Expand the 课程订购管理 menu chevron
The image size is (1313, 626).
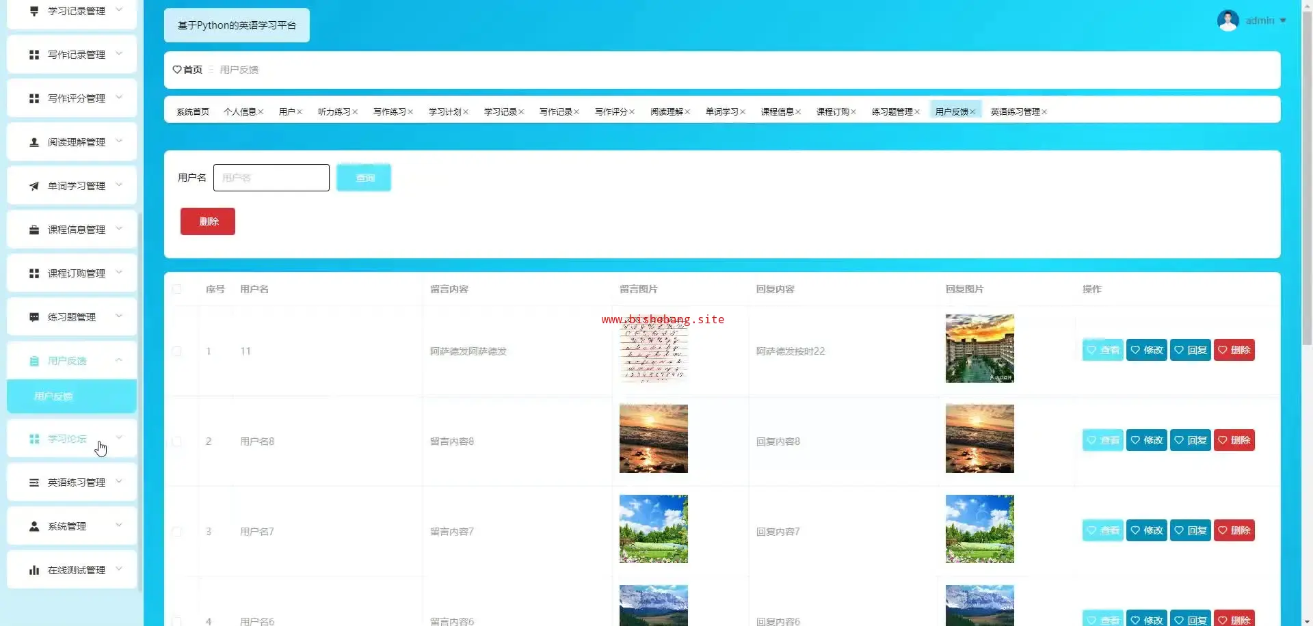(x=119, y=272)
